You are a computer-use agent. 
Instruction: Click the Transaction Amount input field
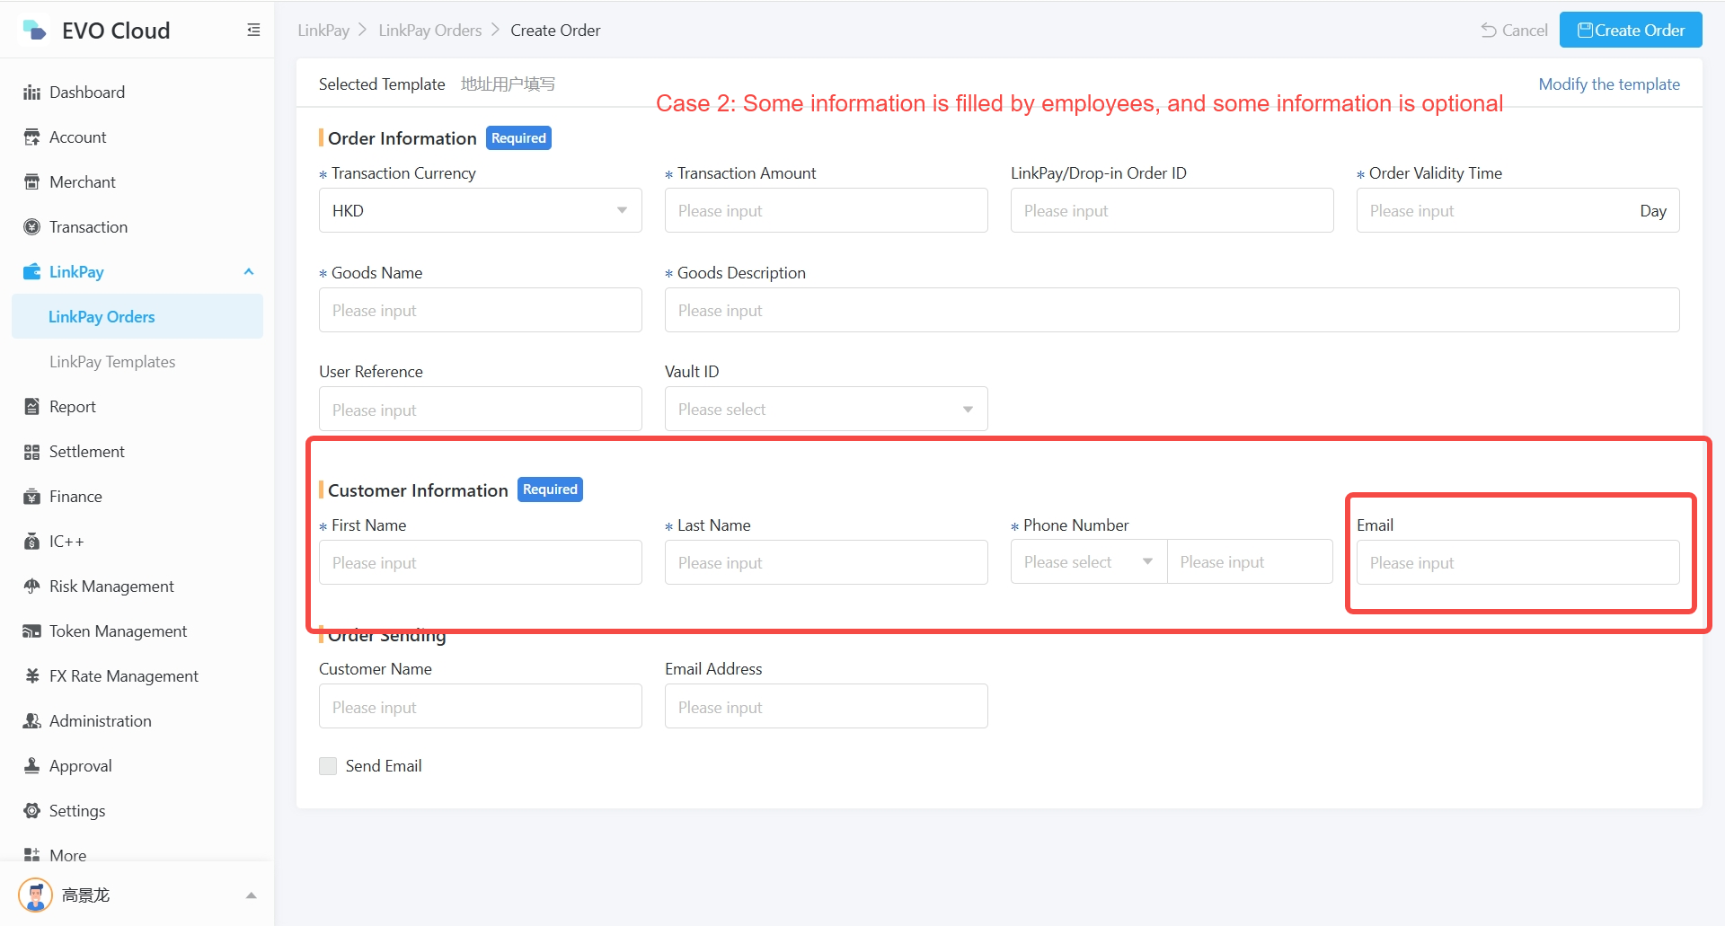coord(826,211)
